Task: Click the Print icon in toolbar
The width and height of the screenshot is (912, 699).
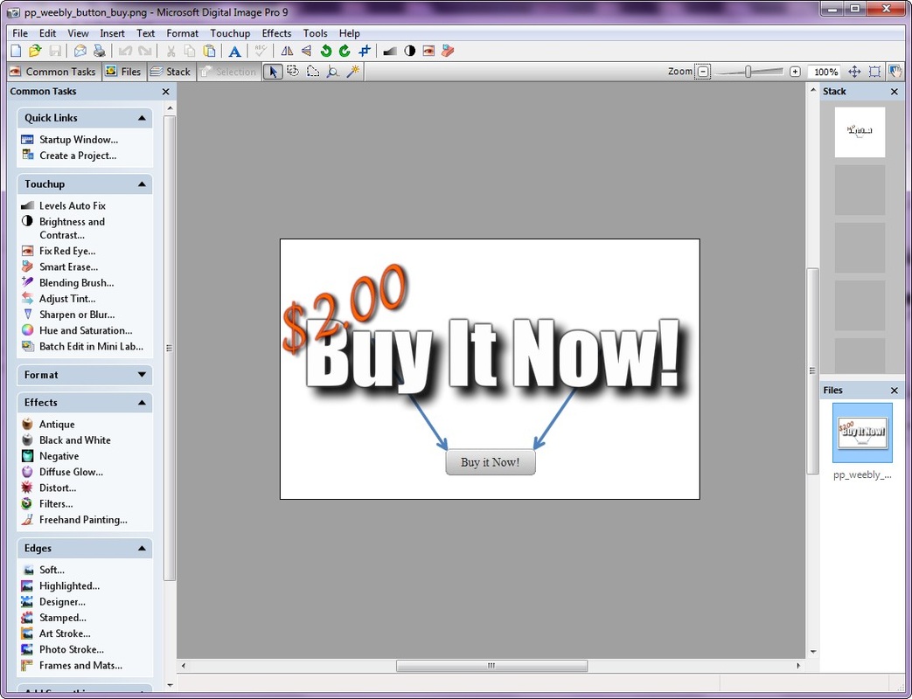Action: [100, 52]
